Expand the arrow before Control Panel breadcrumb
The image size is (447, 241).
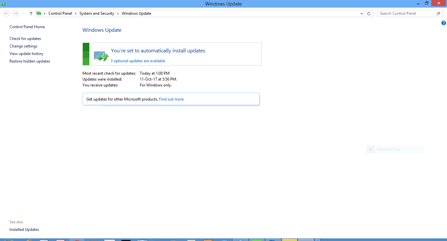pyautogui.click(x=45, y=13)
